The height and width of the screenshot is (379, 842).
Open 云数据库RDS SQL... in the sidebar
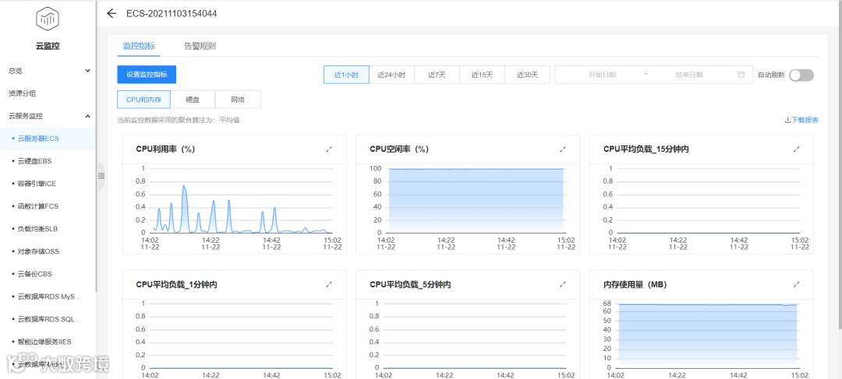click(48, 319)
